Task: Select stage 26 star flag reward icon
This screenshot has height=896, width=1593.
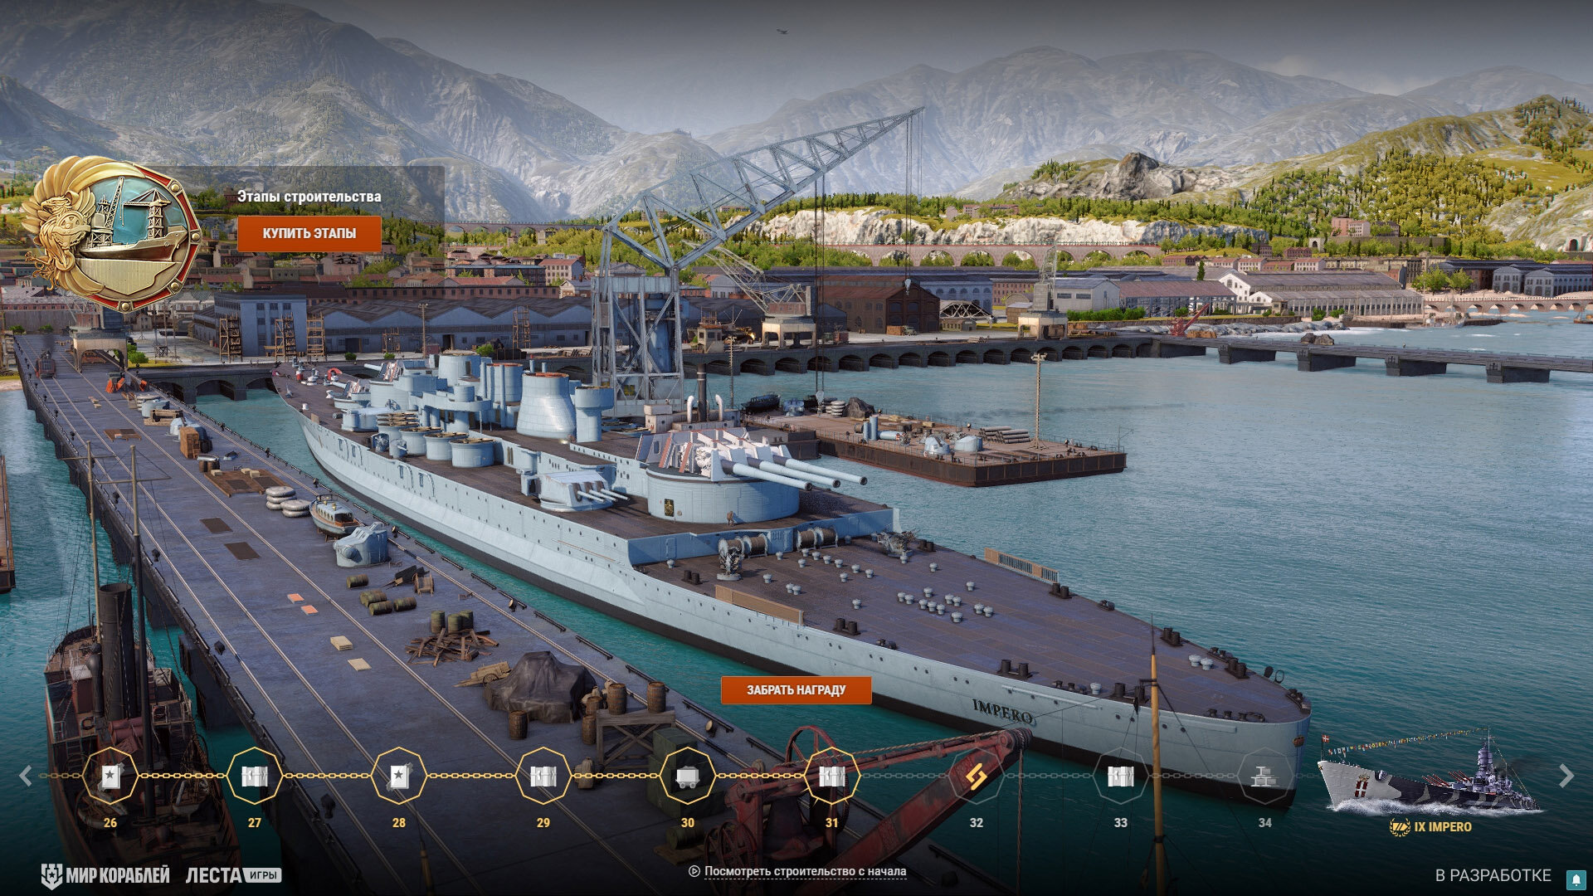Action: pos(110,776)
